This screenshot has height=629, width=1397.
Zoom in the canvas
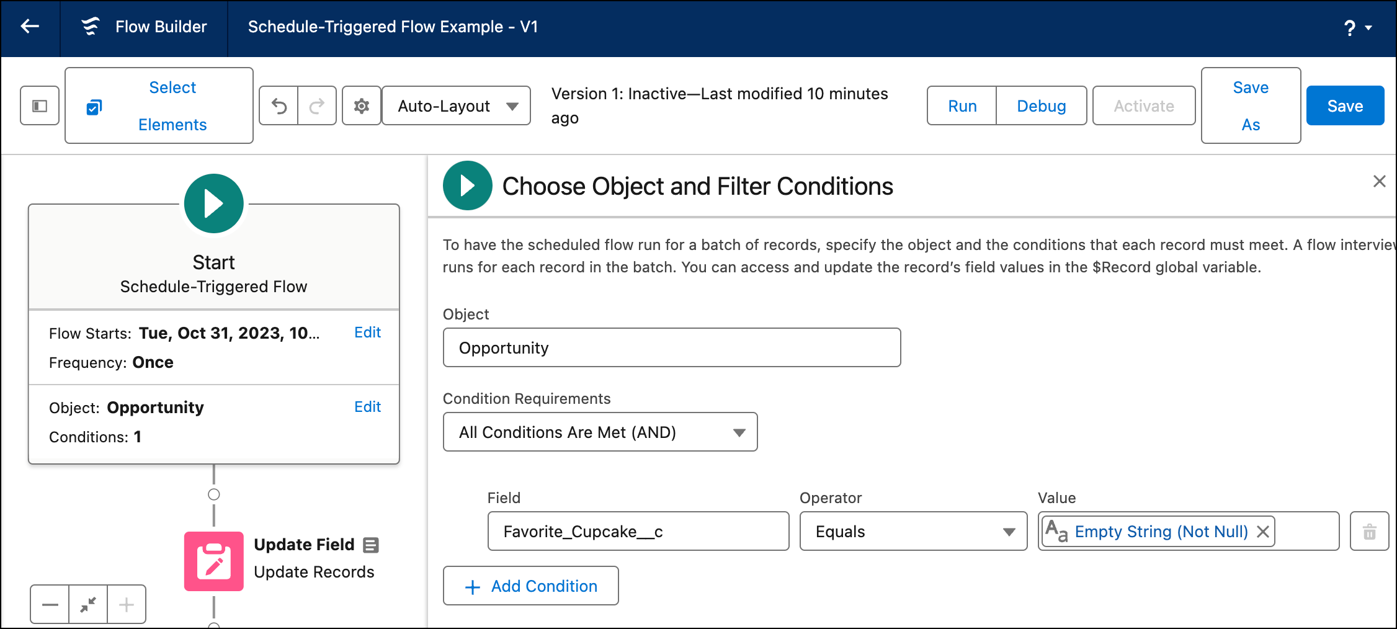coord(127,604)
